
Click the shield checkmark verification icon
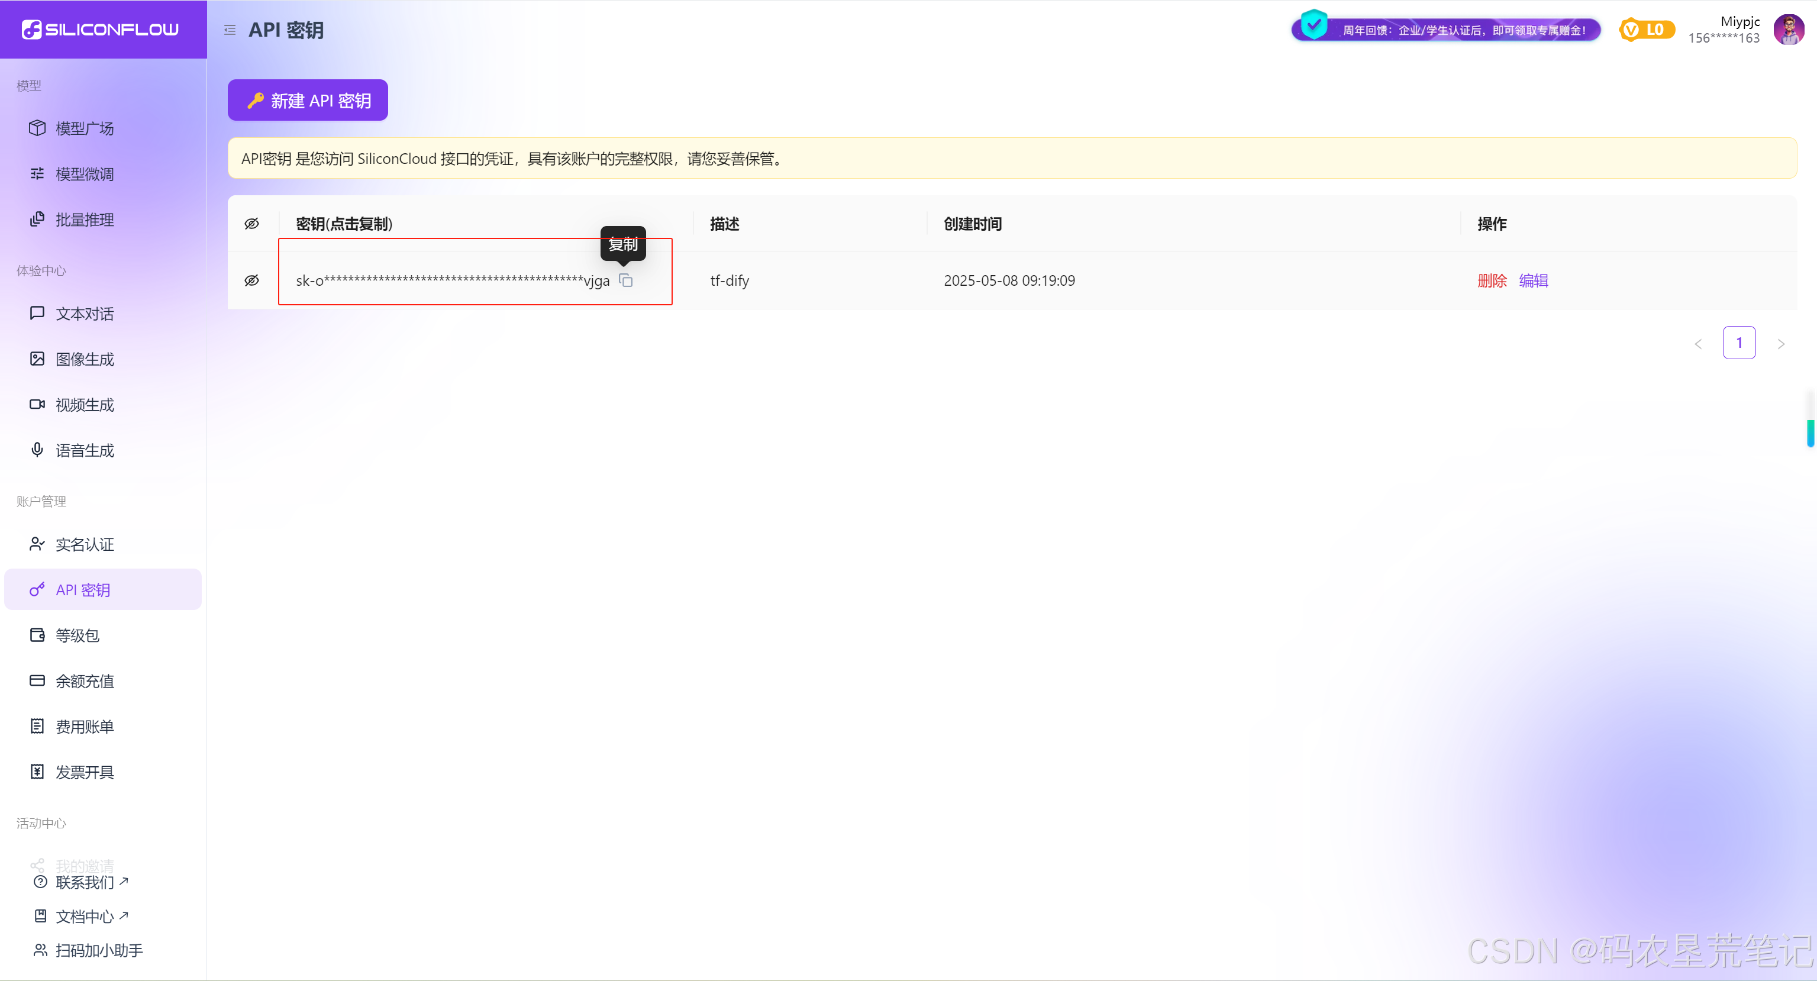click(1313, 25)
